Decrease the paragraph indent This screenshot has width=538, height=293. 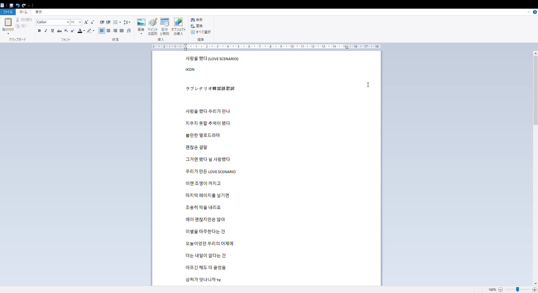tap(102, 22)
